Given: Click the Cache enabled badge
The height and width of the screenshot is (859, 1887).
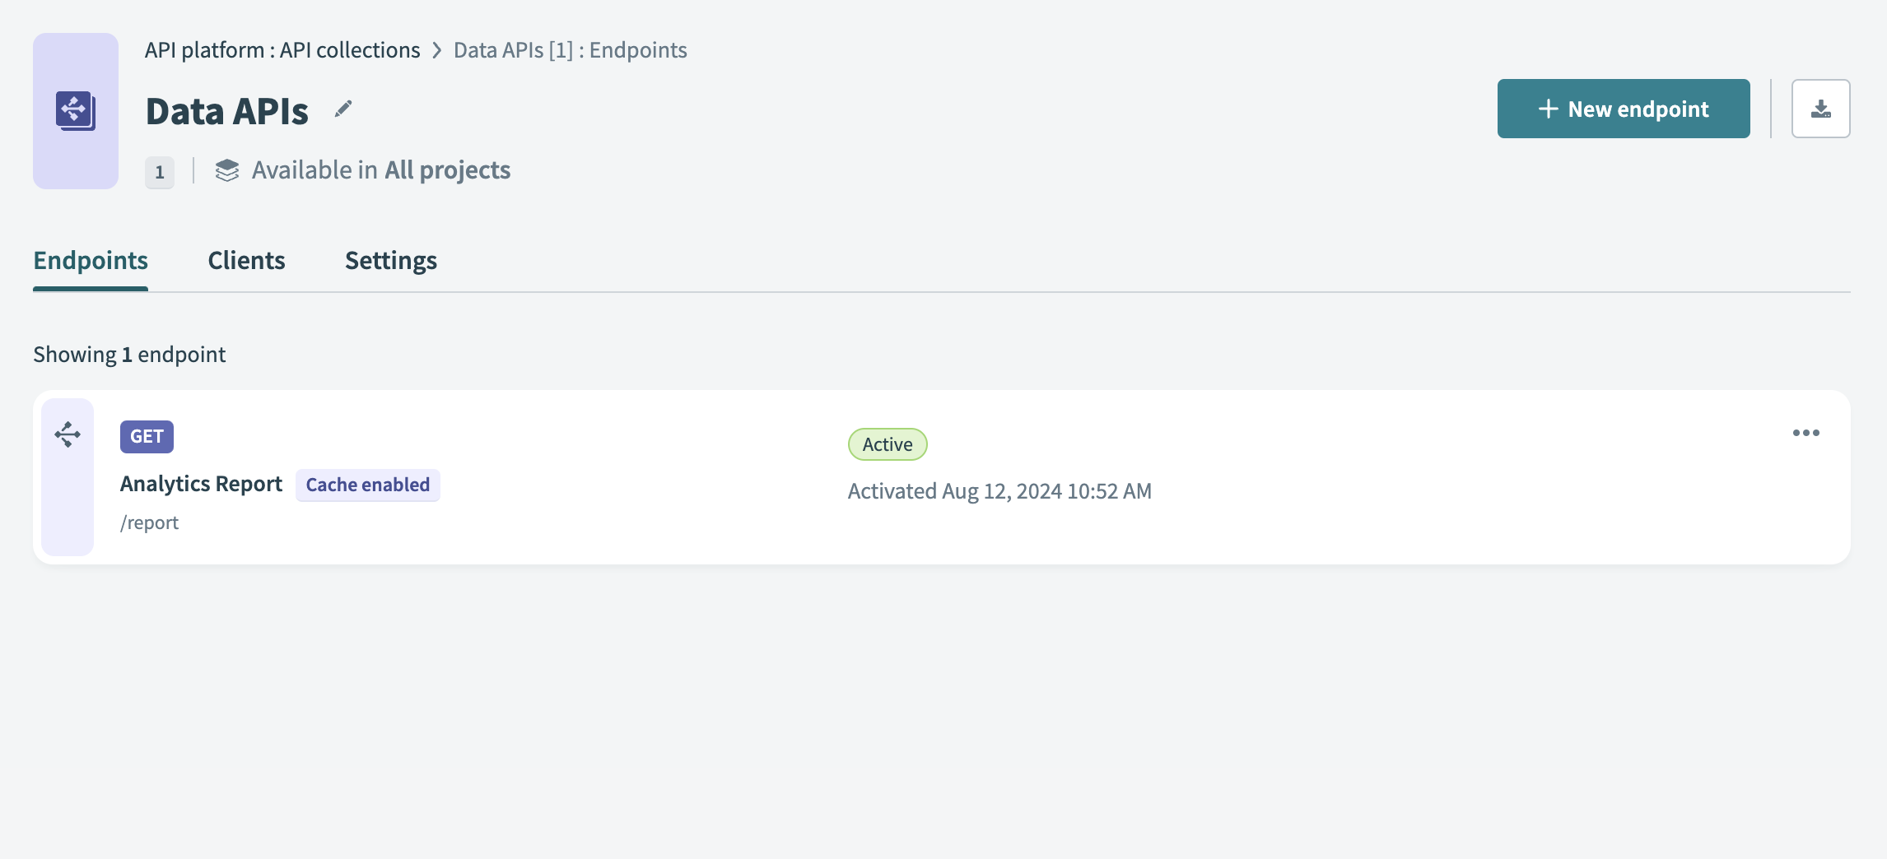Looking at the screenshot, I should [367, 485].
